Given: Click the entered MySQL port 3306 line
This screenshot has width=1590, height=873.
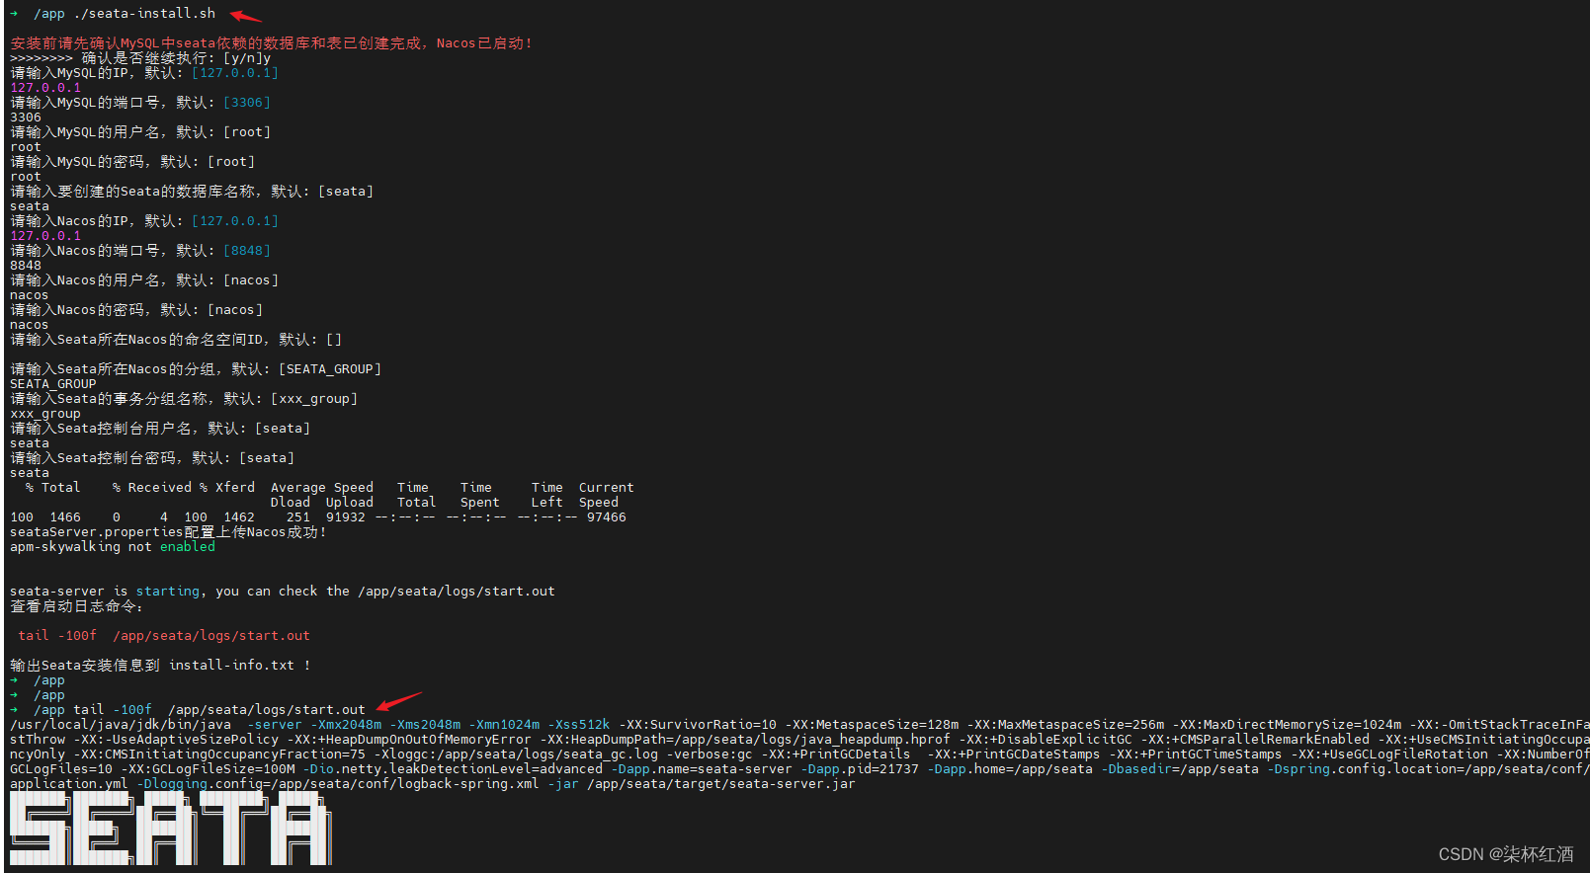Looking at the screenshot, I should 26,117.
